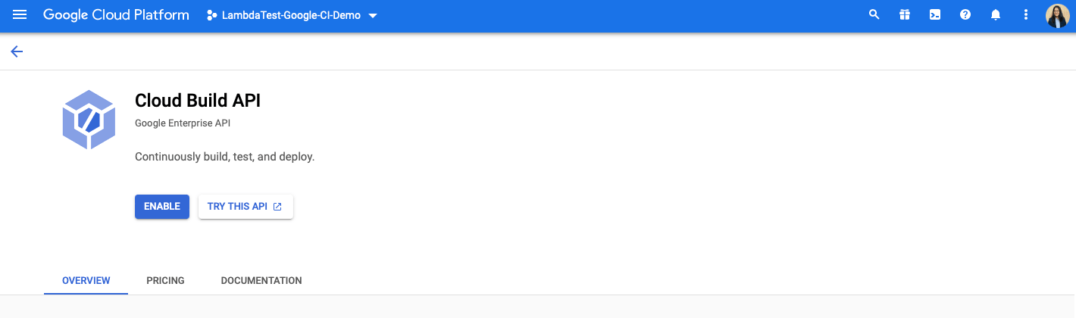Open the three-dot settings menu
The image size is (1076, 318).
coord(1026,15)
